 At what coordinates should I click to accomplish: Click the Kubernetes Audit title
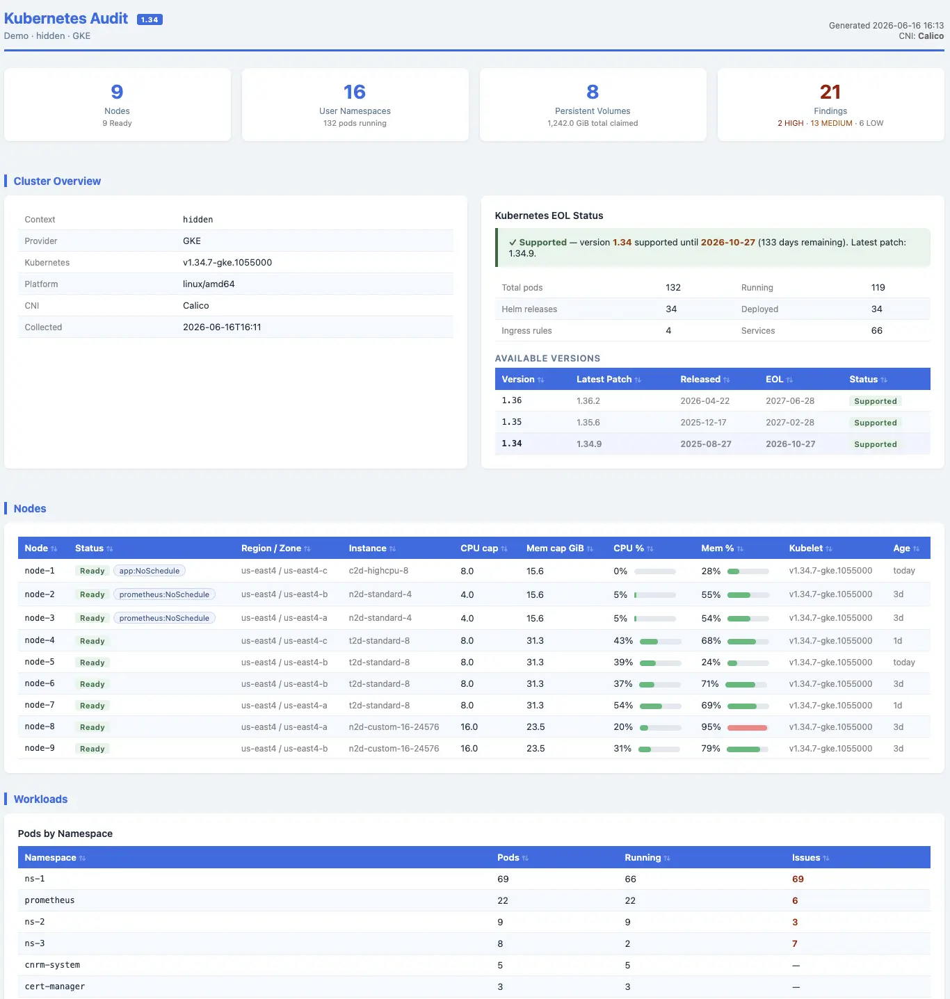[66, 19]
